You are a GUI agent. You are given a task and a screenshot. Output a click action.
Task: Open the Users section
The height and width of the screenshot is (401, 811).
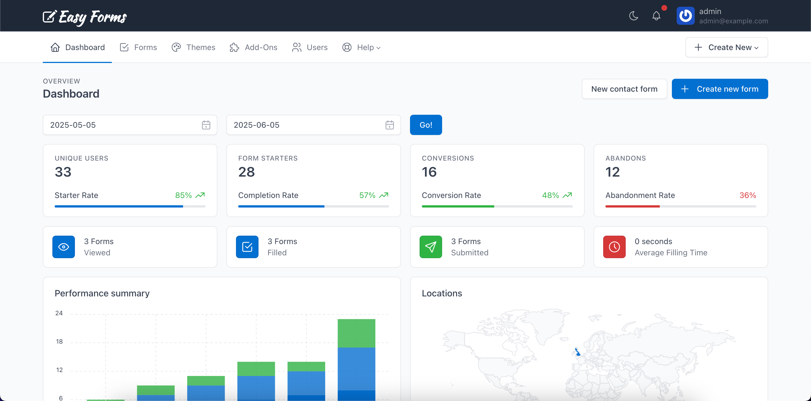point(309,47)
